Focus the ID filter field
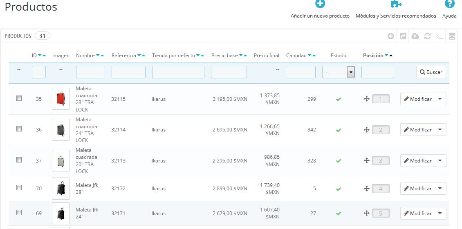This screenshot has width=462, height=229. pyautogui.click(x=38, y=72)
